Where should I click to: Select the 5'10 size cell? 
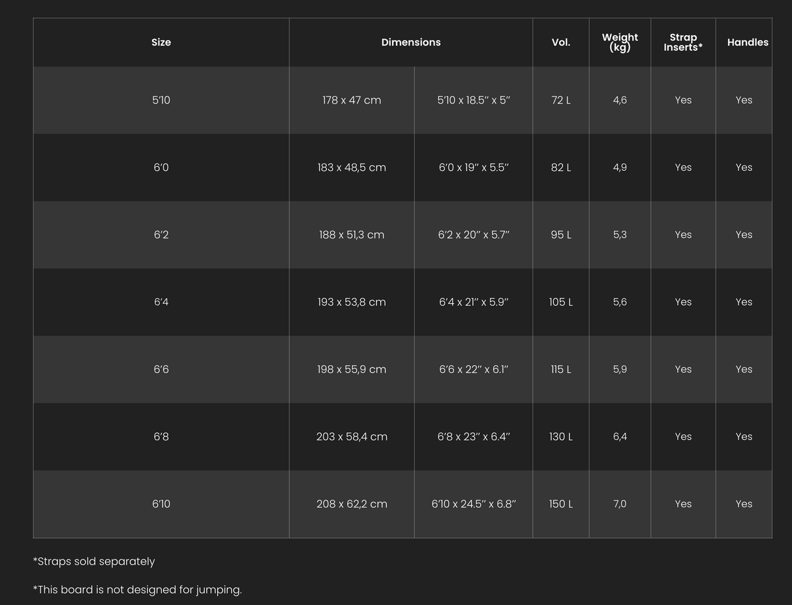pos(161,100)
